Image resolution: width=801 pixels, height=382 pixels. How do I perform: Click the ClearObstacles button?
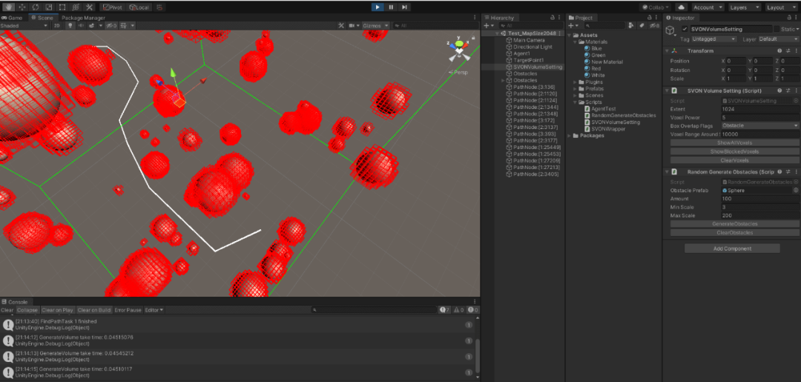(734, 232)
